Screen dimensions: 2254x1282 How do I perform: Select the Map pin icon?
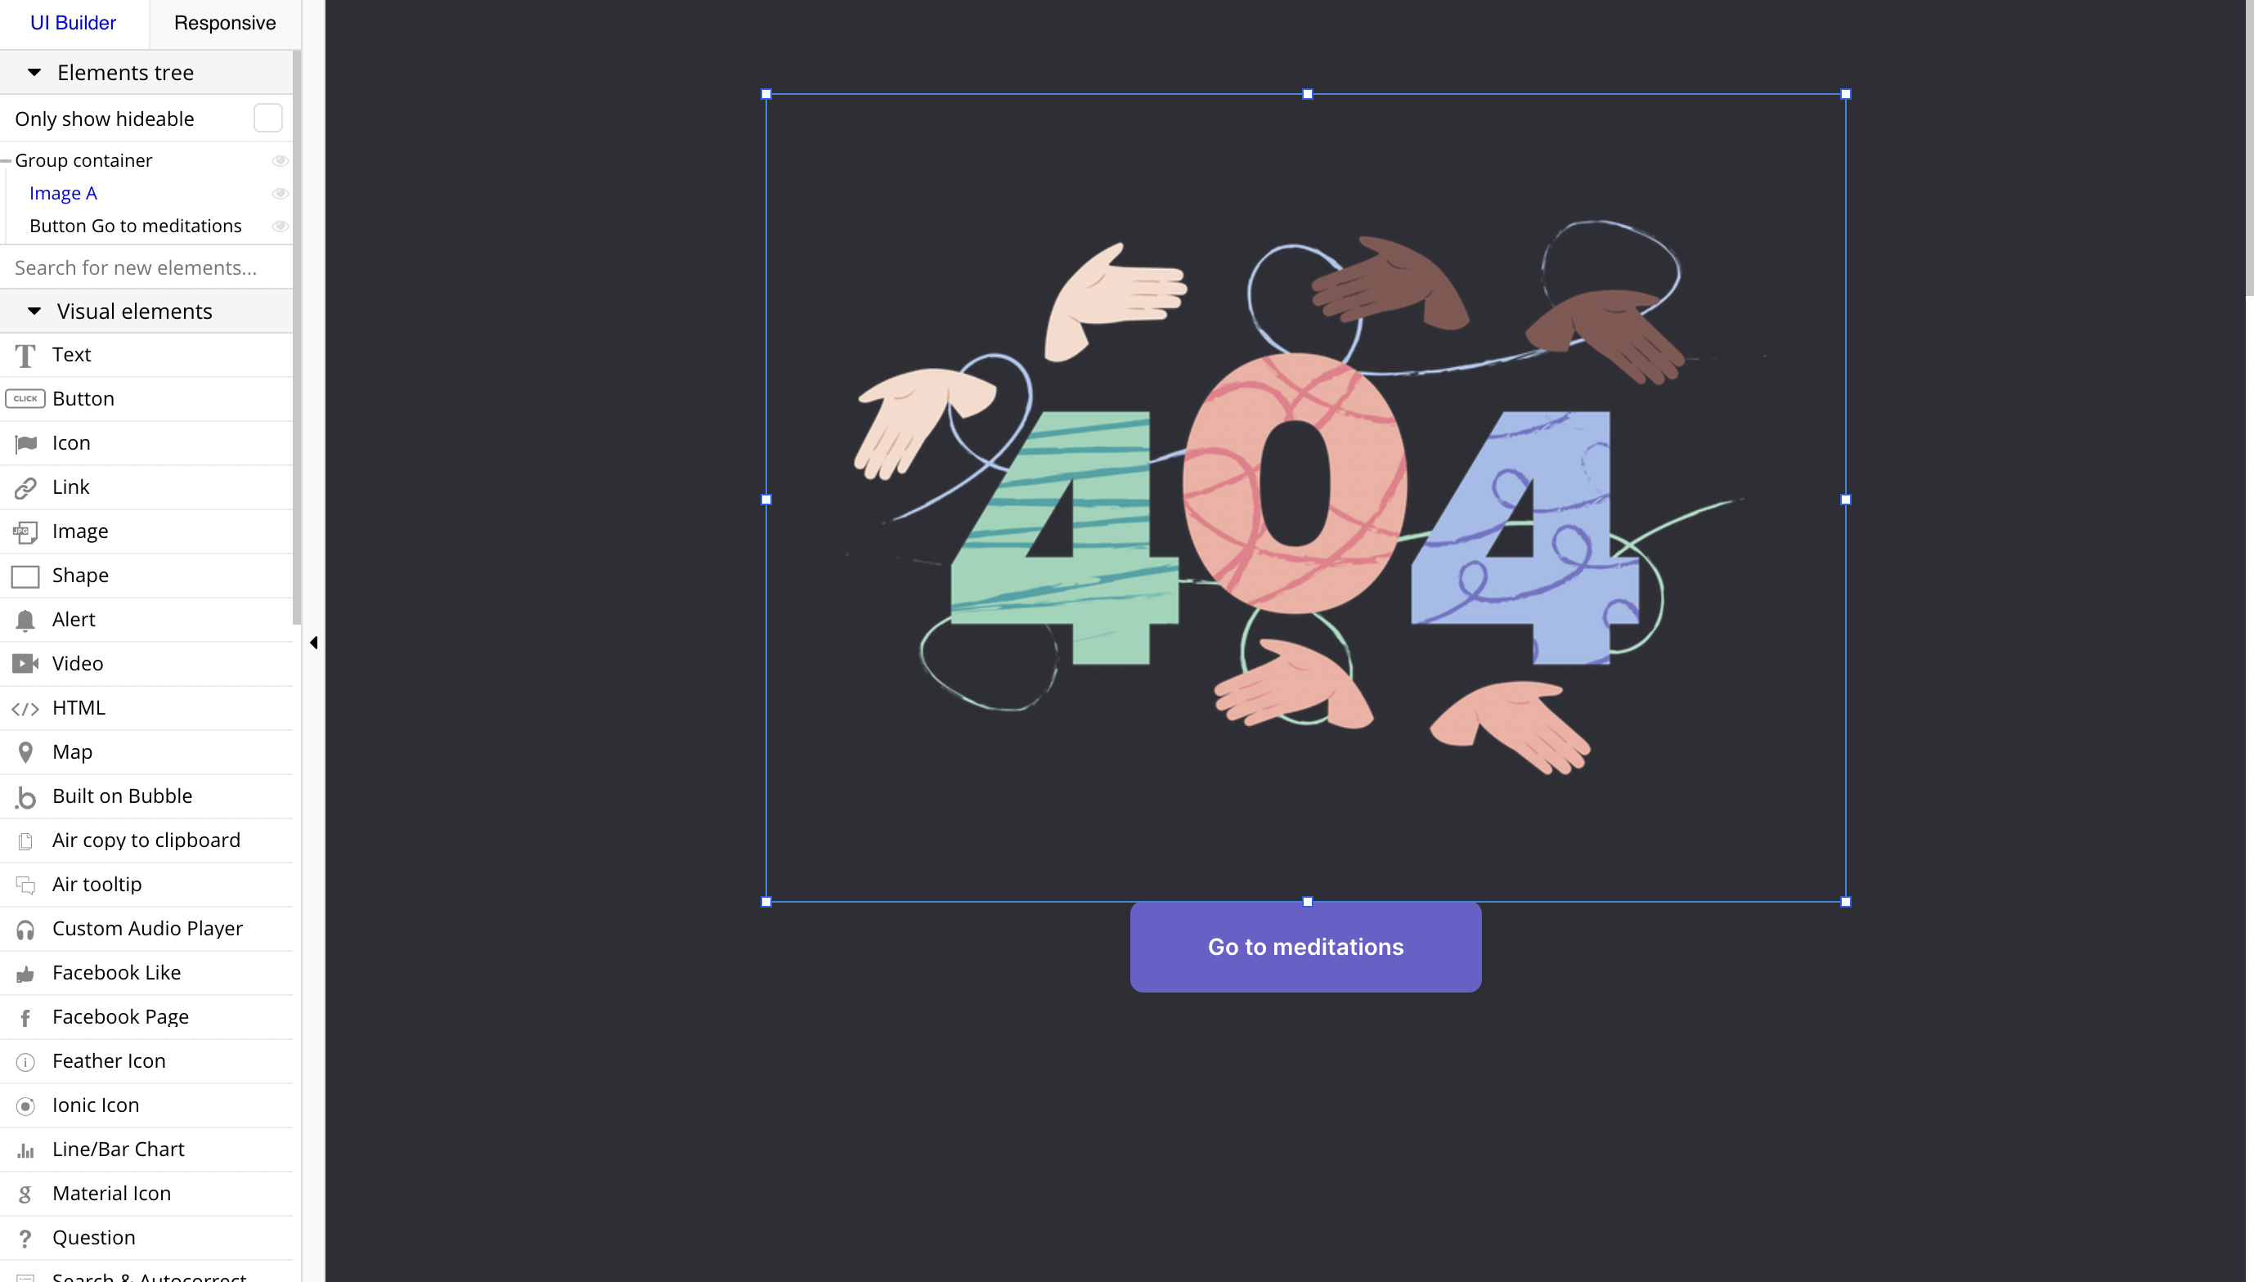tap(25, 752)
